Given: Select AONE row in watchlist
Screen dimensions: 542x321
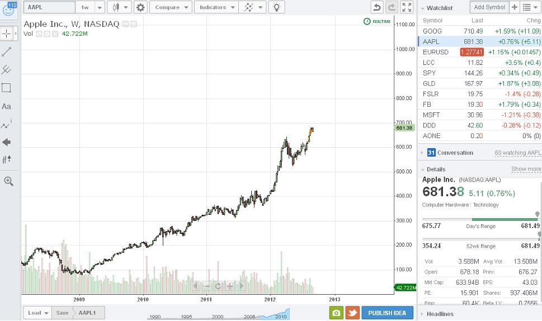Looking at the screenshot, I should pos(480,136).
